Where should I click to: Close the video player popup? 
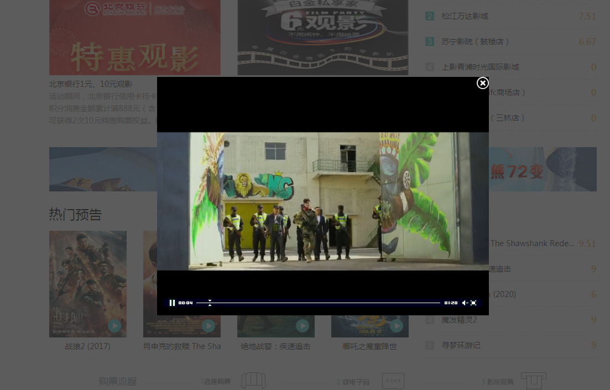482,83
